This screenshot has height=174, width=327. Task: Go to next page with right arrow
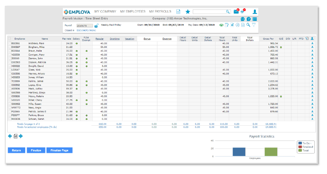pyautogui.click(x=21, y=136)
